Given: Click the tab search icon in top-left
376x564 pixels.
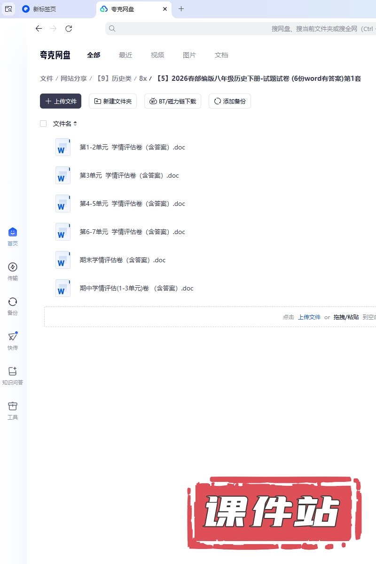Looking at the screenshot, I should click(x=8, y=9).
